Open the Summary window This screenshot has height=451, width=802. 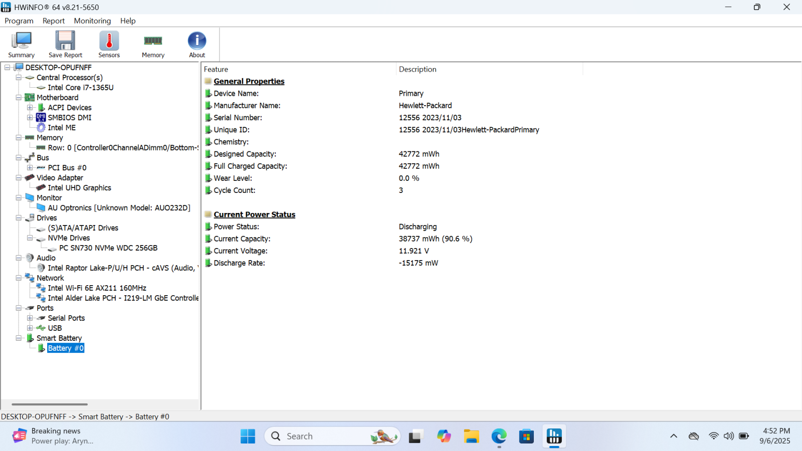[x=21, y=44]
